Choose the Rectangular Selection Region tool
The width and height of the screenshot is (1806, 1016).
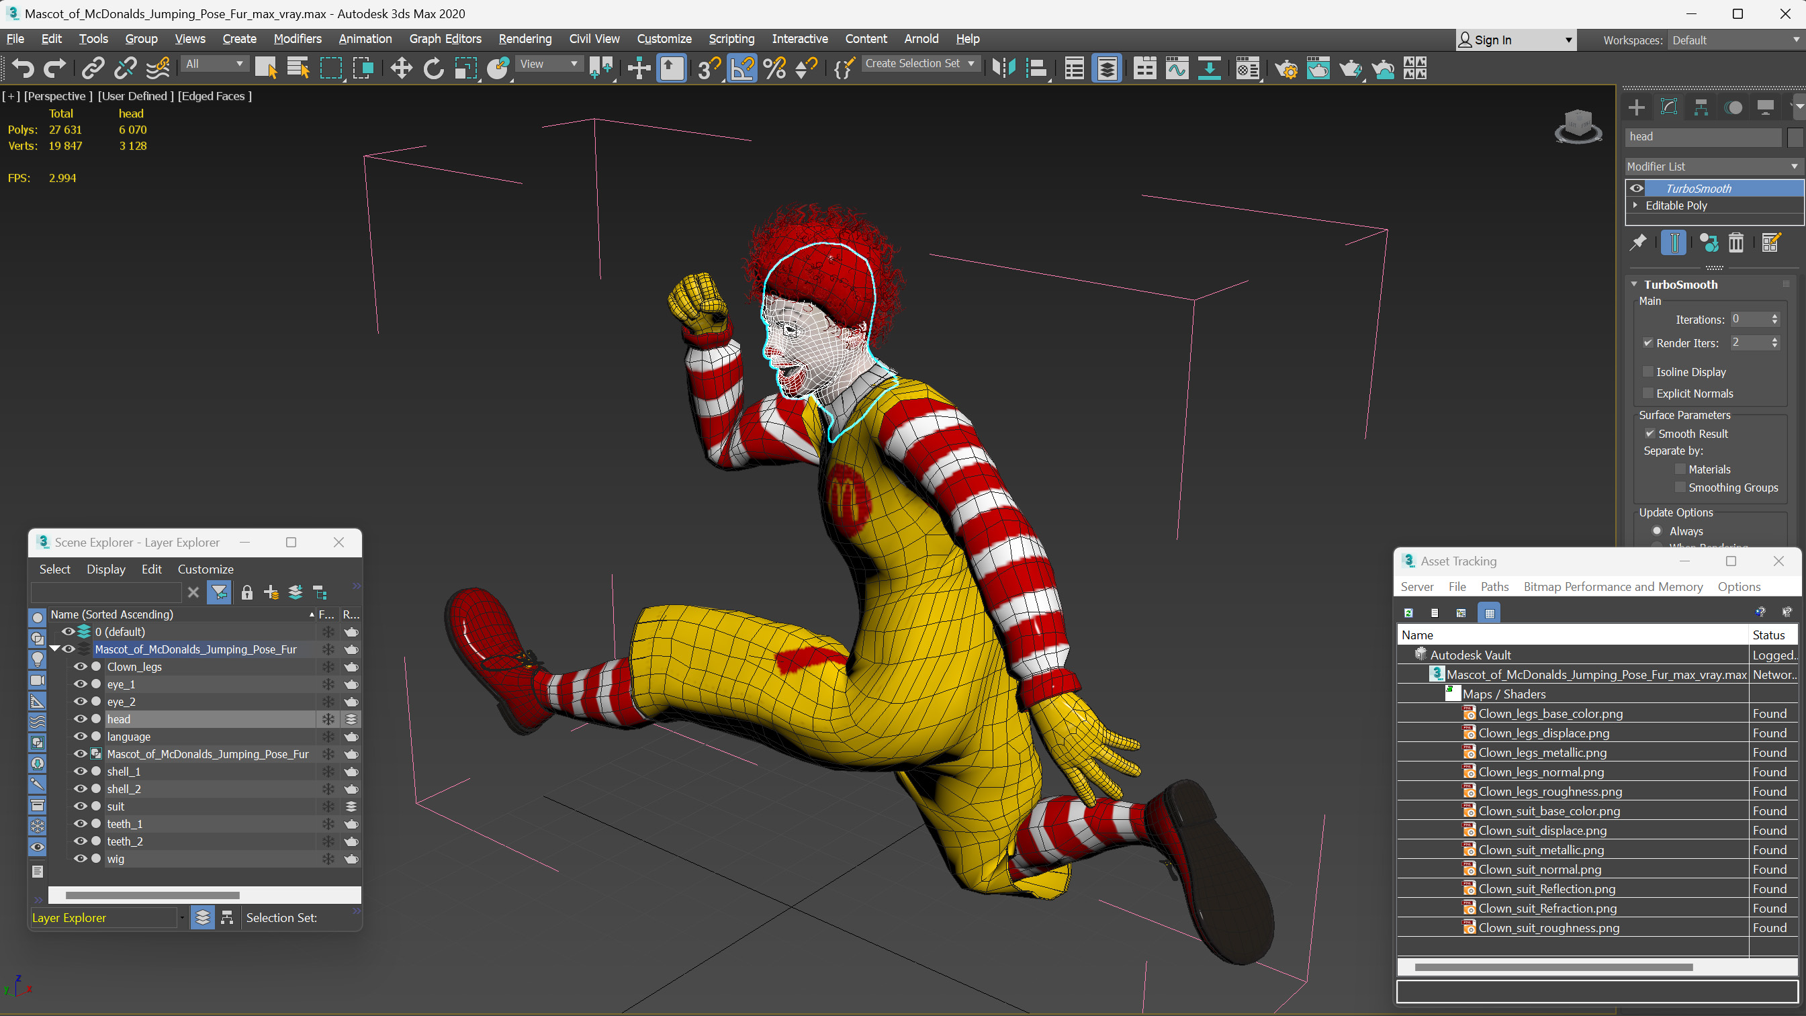pyautogui.click(x=331, y=68)
